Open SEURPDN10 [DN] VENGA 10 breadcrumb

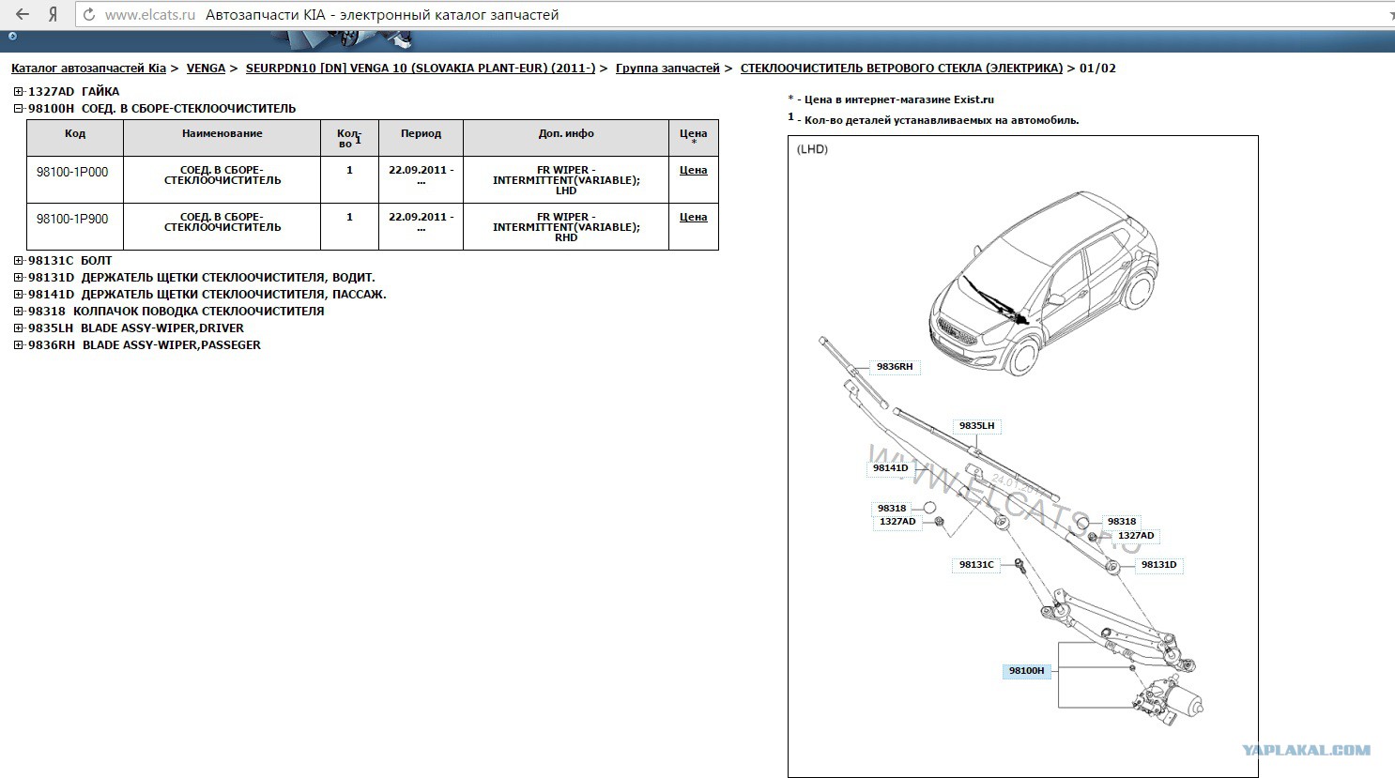coord(421,69)
